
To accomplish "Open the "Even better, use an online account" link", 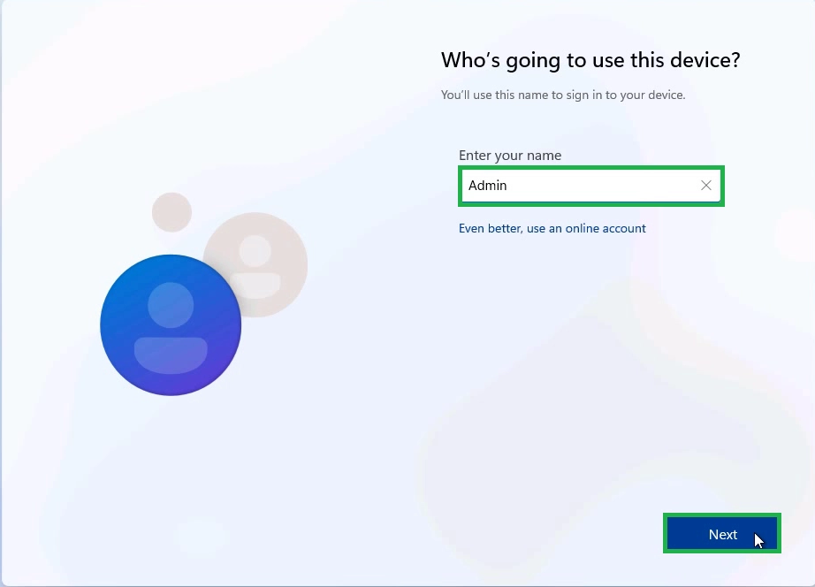I will pos(552,228).
